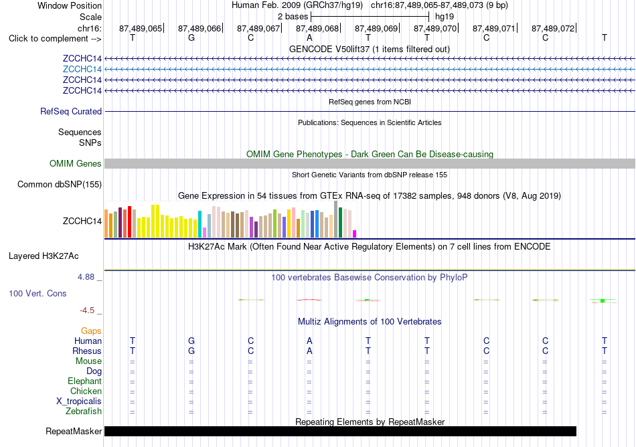Open the 'Layered H3K27Ac' track label

[x=44, y=256]
